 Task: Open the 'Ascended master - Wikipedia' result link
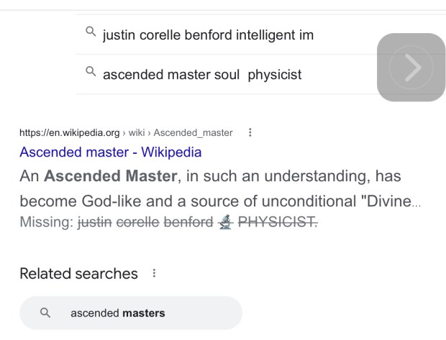(x=111, y=152)
